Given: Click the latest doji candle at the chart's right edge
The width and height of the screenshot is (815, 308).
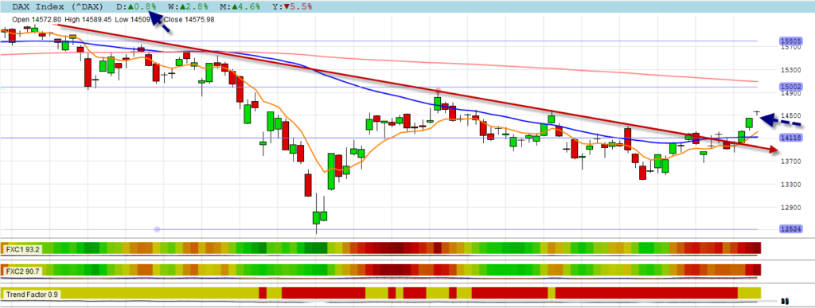Looking at the screenshot, I should click(x=757, y=112).
